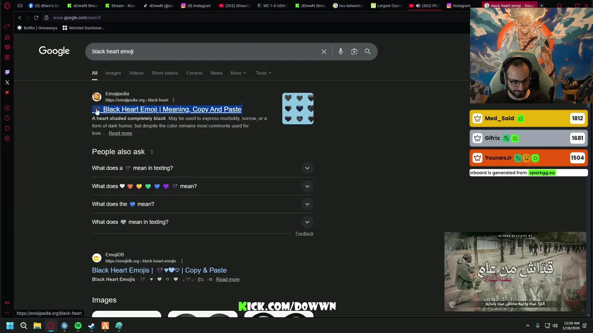Switch to the Instagram (9) browser tab
Viewport: 593px width, 333px height.
click(196, 6)
